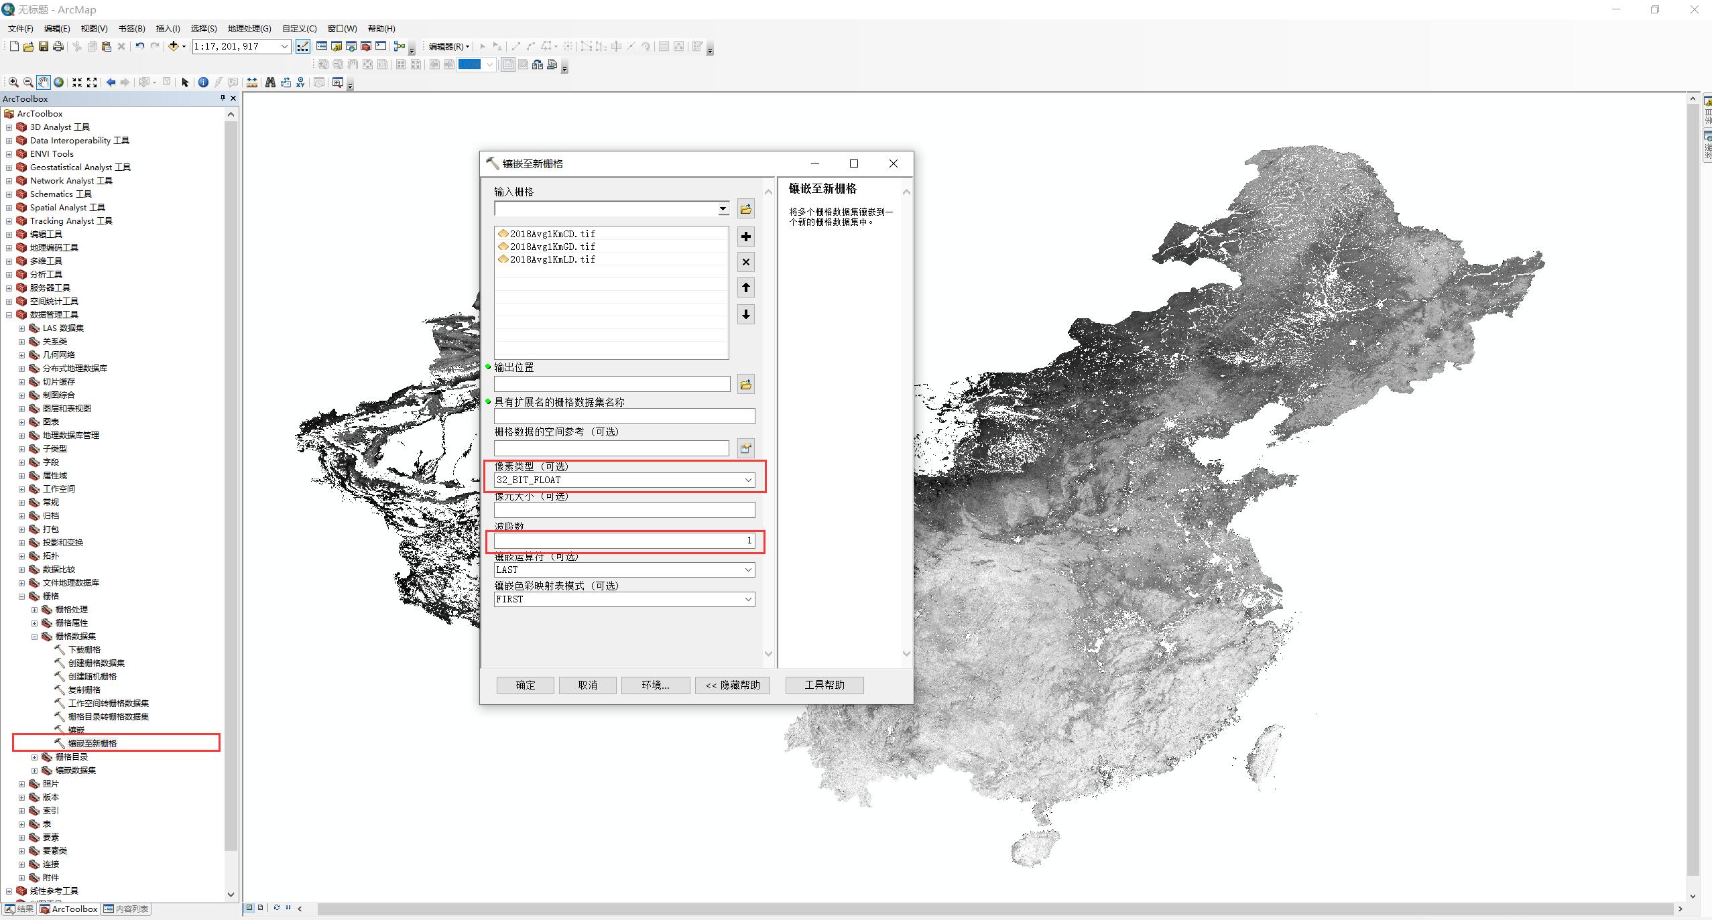Switch to the 内容列表 tab

[x=127, y=909]
